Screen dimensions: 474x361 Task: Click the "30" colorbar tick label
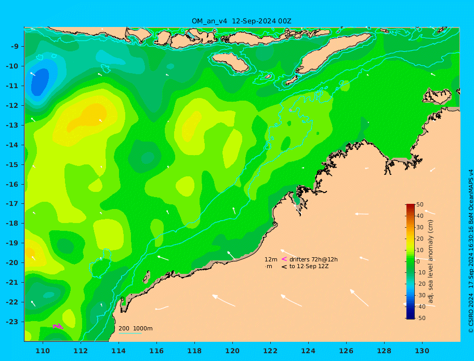click(x=420, y=227)
